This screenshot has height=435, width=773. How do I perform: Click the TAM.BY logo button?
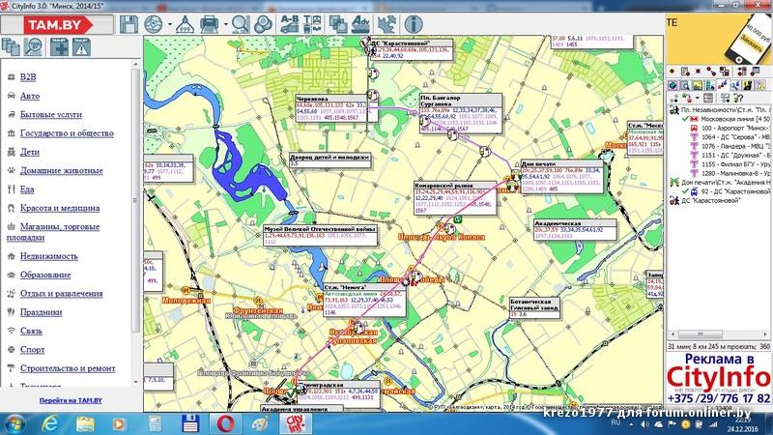(x=57, y=25)
